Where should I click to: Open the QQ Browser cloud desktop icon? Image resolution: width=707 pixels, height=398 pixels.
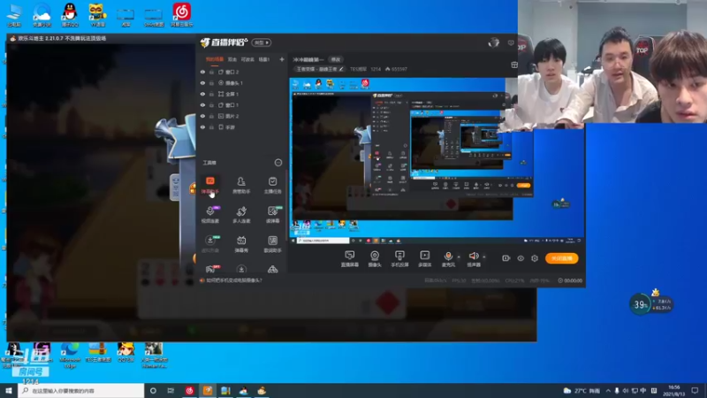click(x=42, y=14)
